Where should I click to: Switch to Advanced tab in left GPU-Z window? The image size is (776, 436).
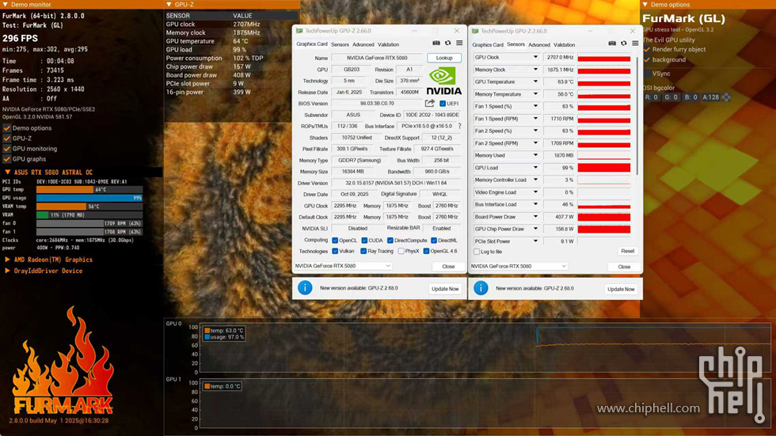[363, 44]
